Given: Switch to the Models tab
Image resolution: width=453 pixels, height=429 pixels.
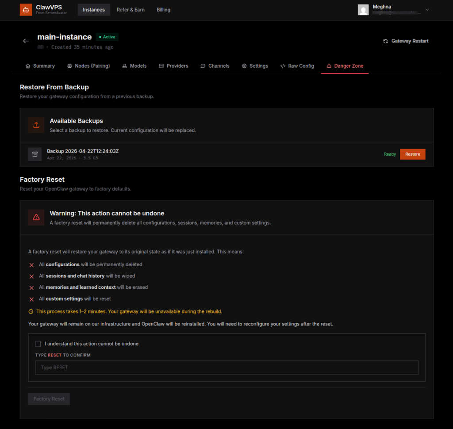Looking at the screenshot, I should 134,65.
